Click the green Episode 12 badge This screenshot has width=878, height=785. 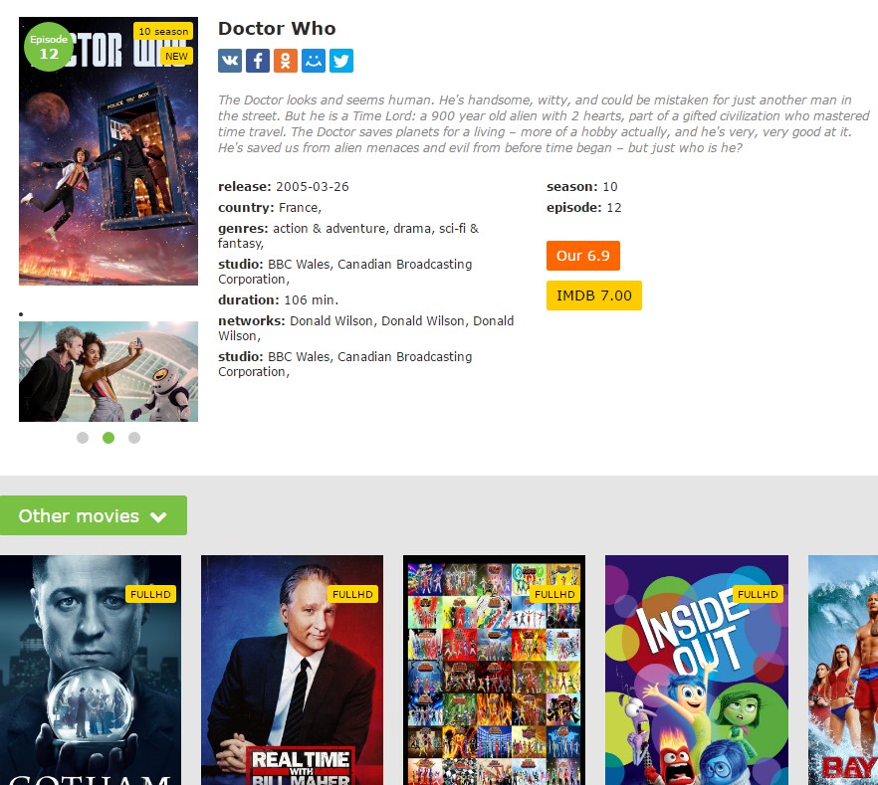pos(49,47)
